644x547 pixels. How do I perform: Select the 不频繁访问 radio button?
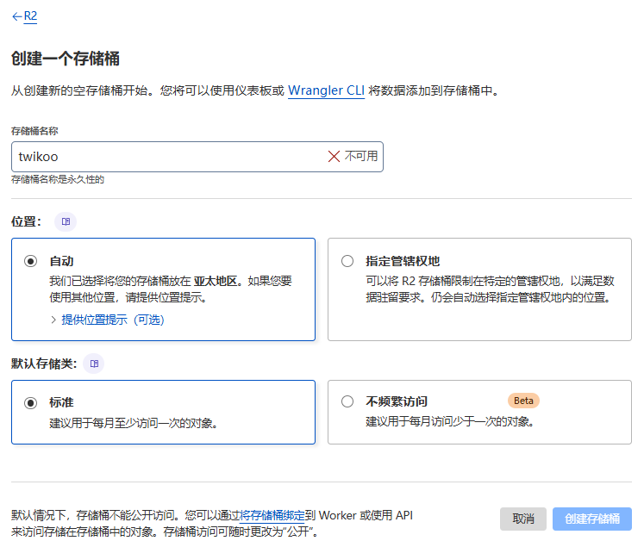point(347,401)
